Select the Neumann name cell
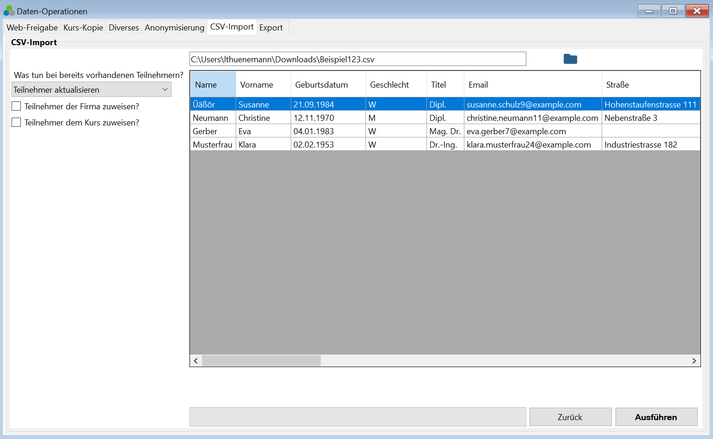The image size is (713, 439). 213,118
